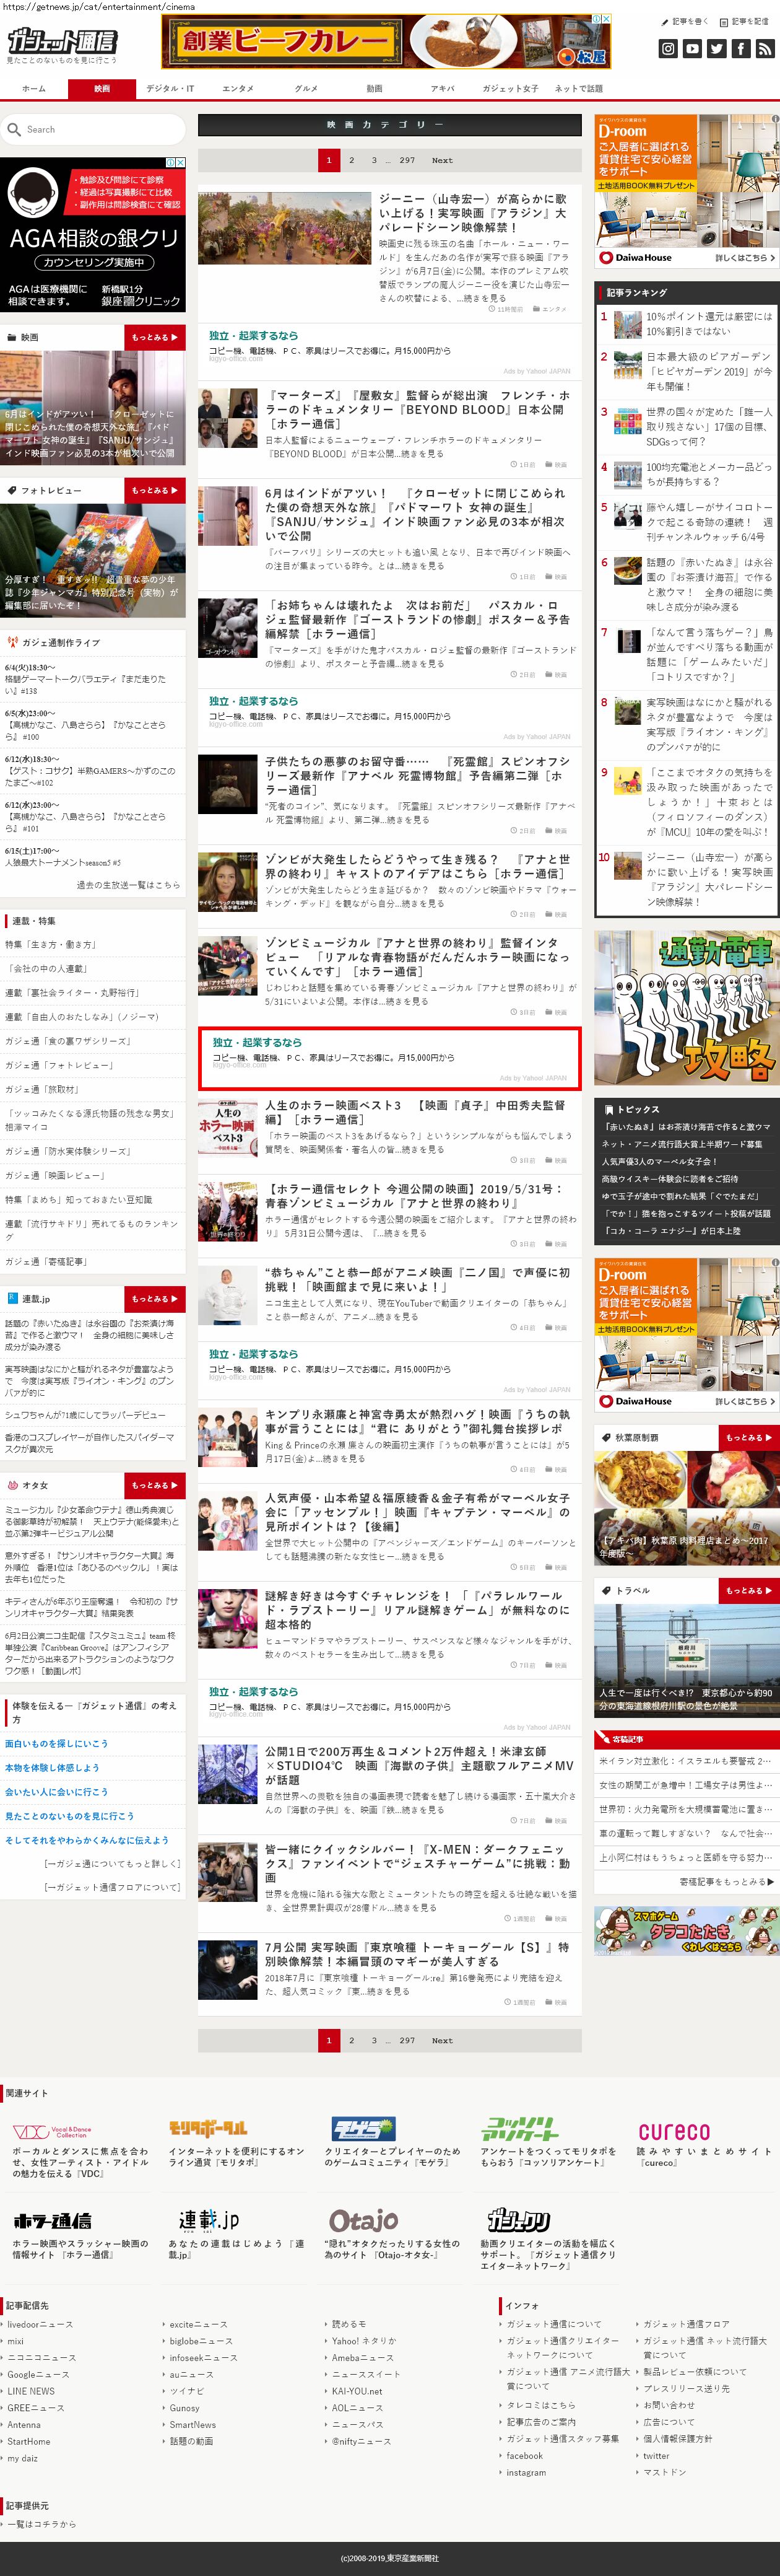Go to page 2 in top pagination
This screenshot has height=2576, width=780.
(x=352, y=160)
